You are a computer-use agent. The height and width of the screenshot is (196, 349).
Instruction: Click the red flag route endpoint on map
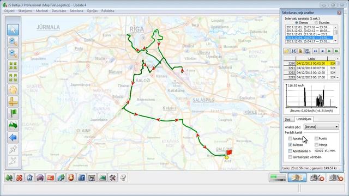(x=228, y=152)
